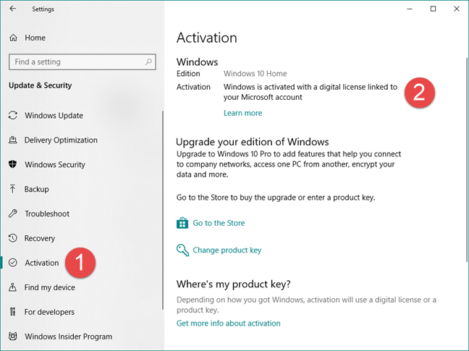
Task: Click the Activation page heading
Action: click(207, 38)
